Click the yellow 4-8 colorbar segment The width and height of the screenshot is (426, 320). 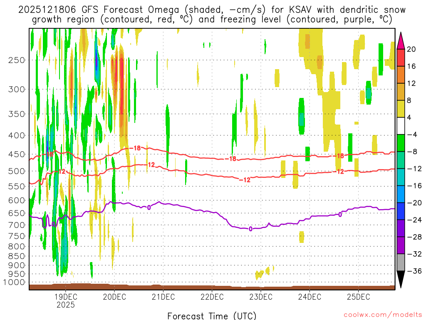point(401,109)
